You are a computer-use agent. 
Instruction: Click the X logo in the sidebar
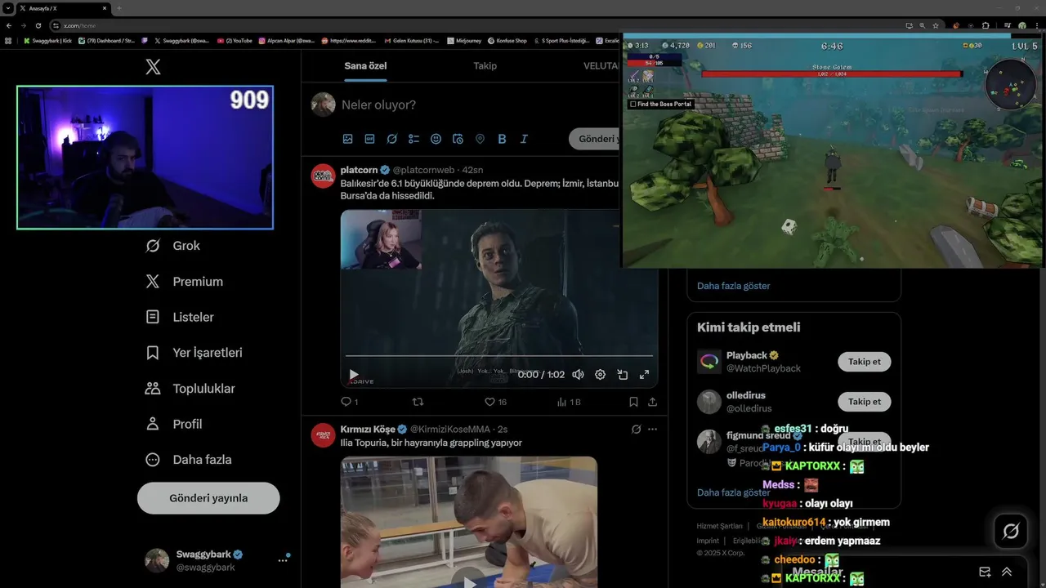(x=153, y=67)
